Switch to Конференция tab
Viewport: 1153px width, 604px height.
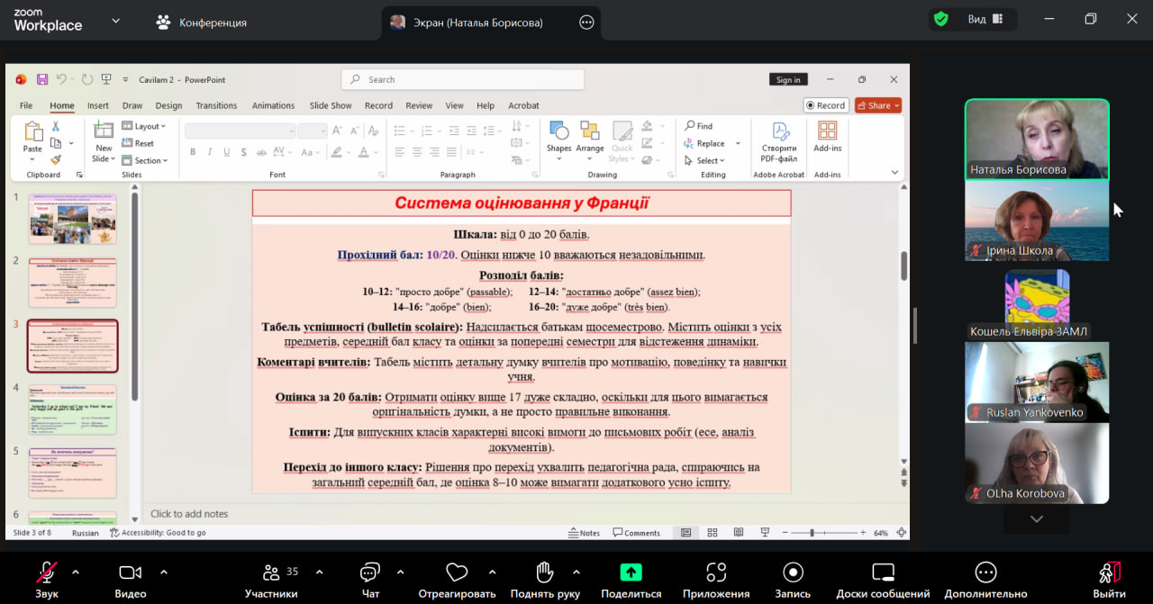(x=202, y=23)
